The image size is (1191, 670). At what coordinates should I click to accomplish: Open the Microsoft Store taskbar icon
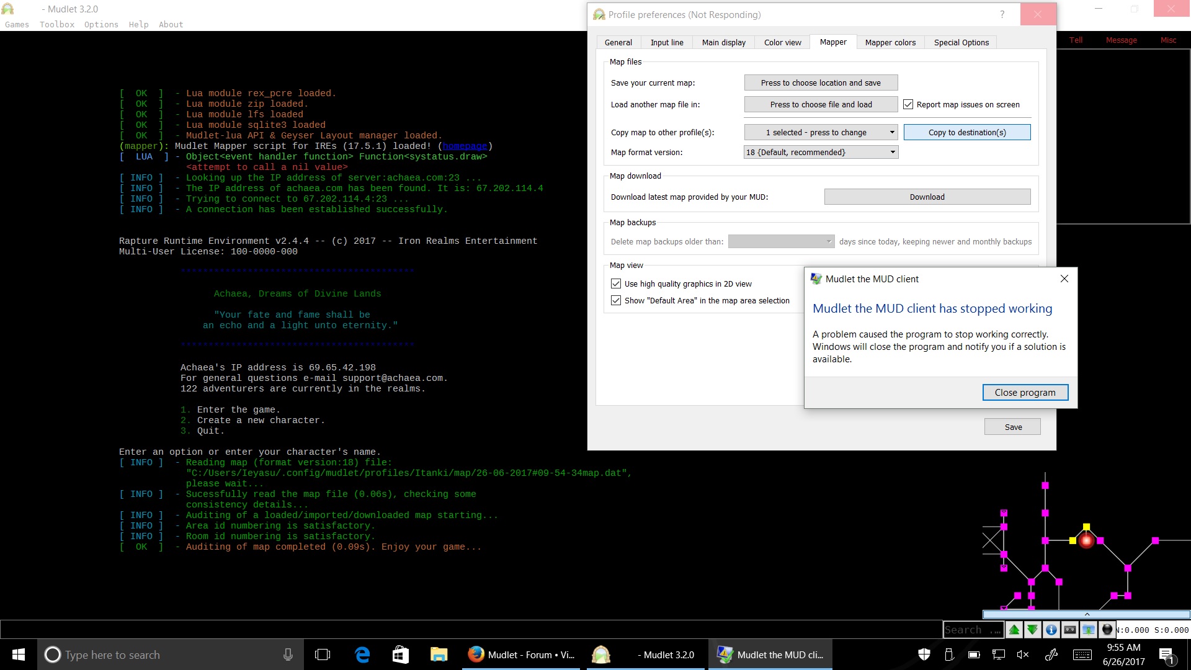pos(401,654)
